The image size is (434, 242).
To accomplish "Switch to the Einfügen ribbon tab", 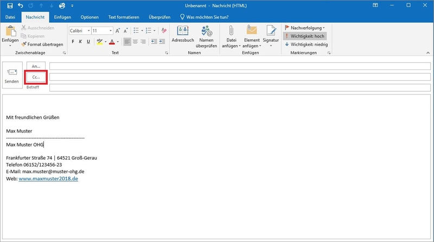I will [62, 17].
